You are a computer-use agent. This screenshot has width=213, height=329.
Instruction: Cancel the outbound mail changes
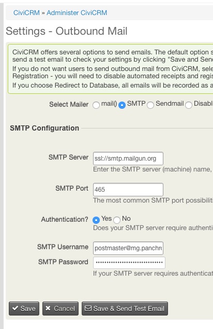60,308
